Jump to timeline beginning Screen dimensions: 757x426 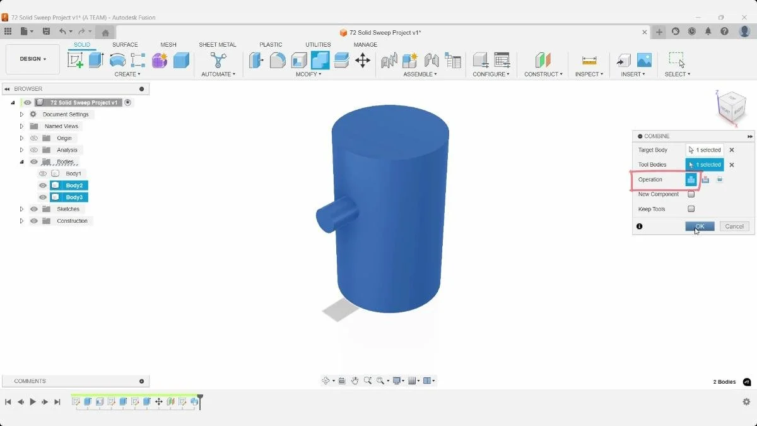(x=8, y=401)
